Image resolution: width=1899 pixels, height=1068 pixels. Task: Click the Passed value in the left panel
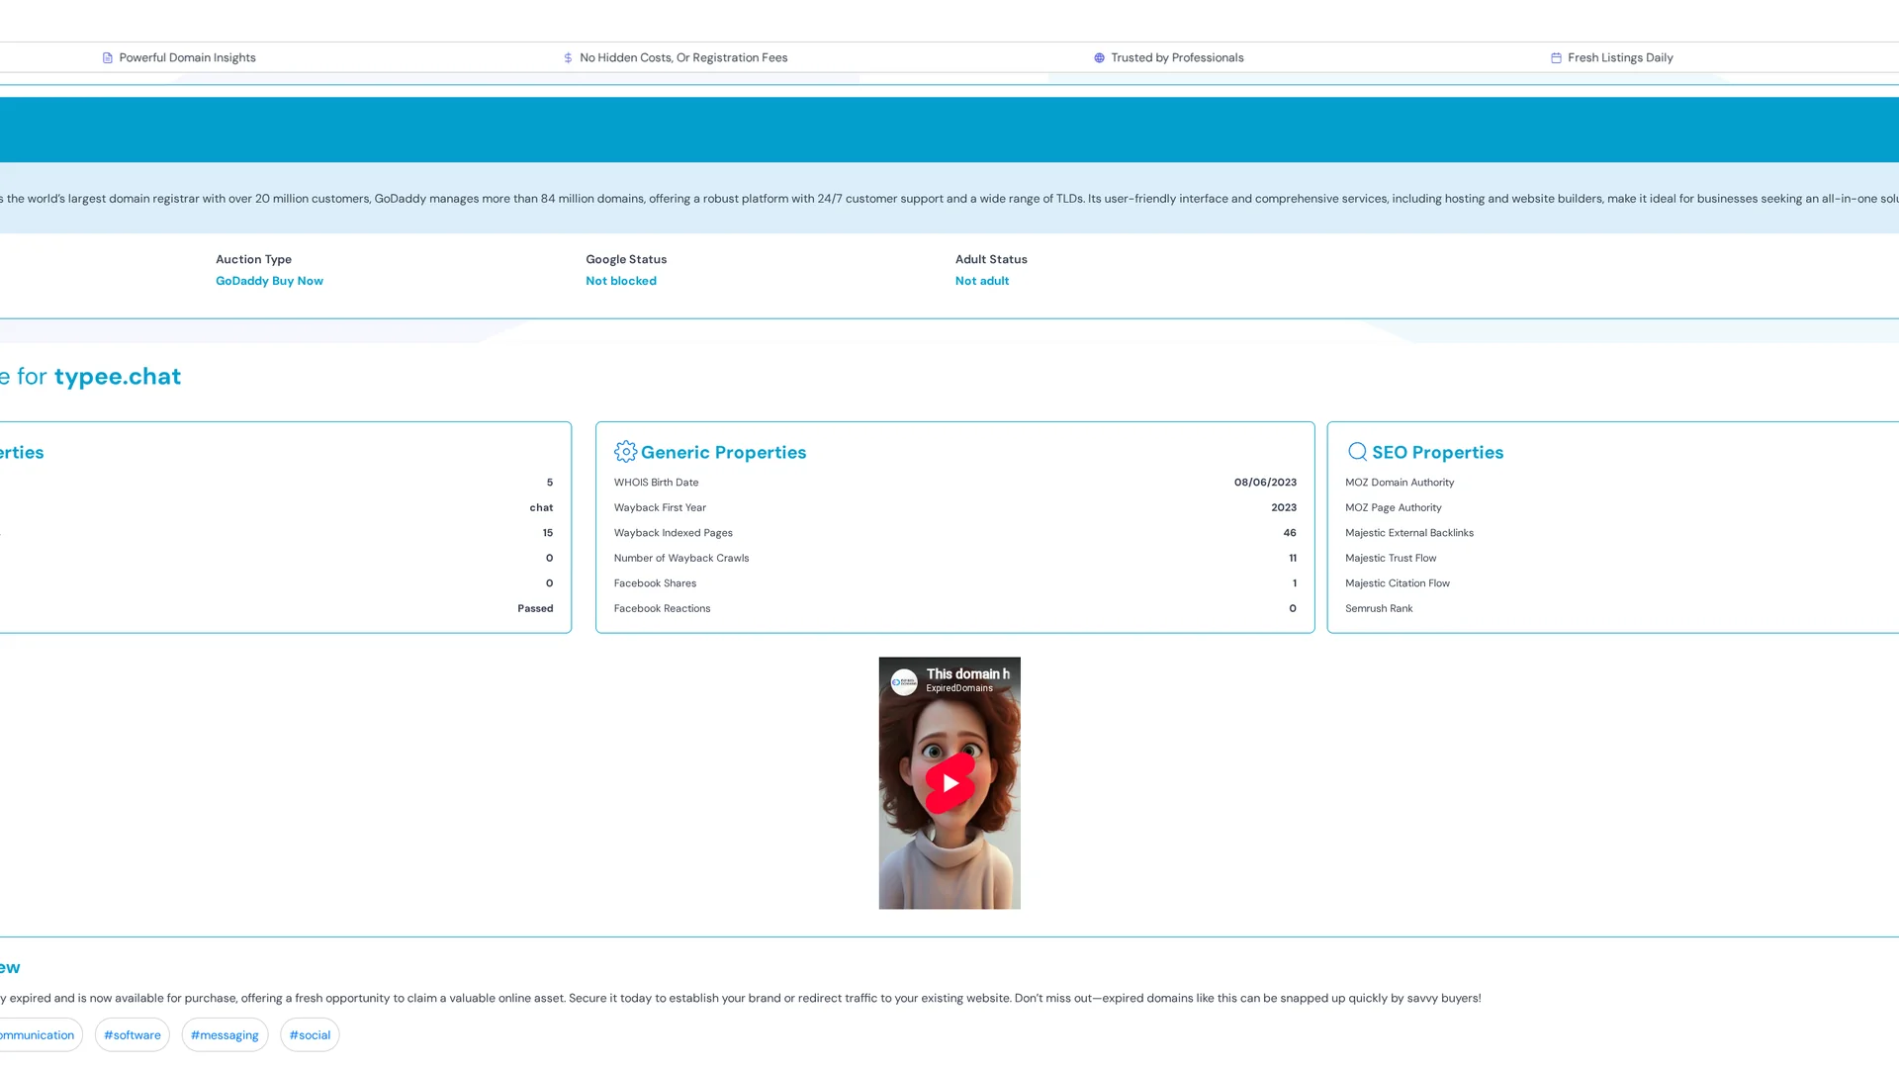[x=535, y=609]
